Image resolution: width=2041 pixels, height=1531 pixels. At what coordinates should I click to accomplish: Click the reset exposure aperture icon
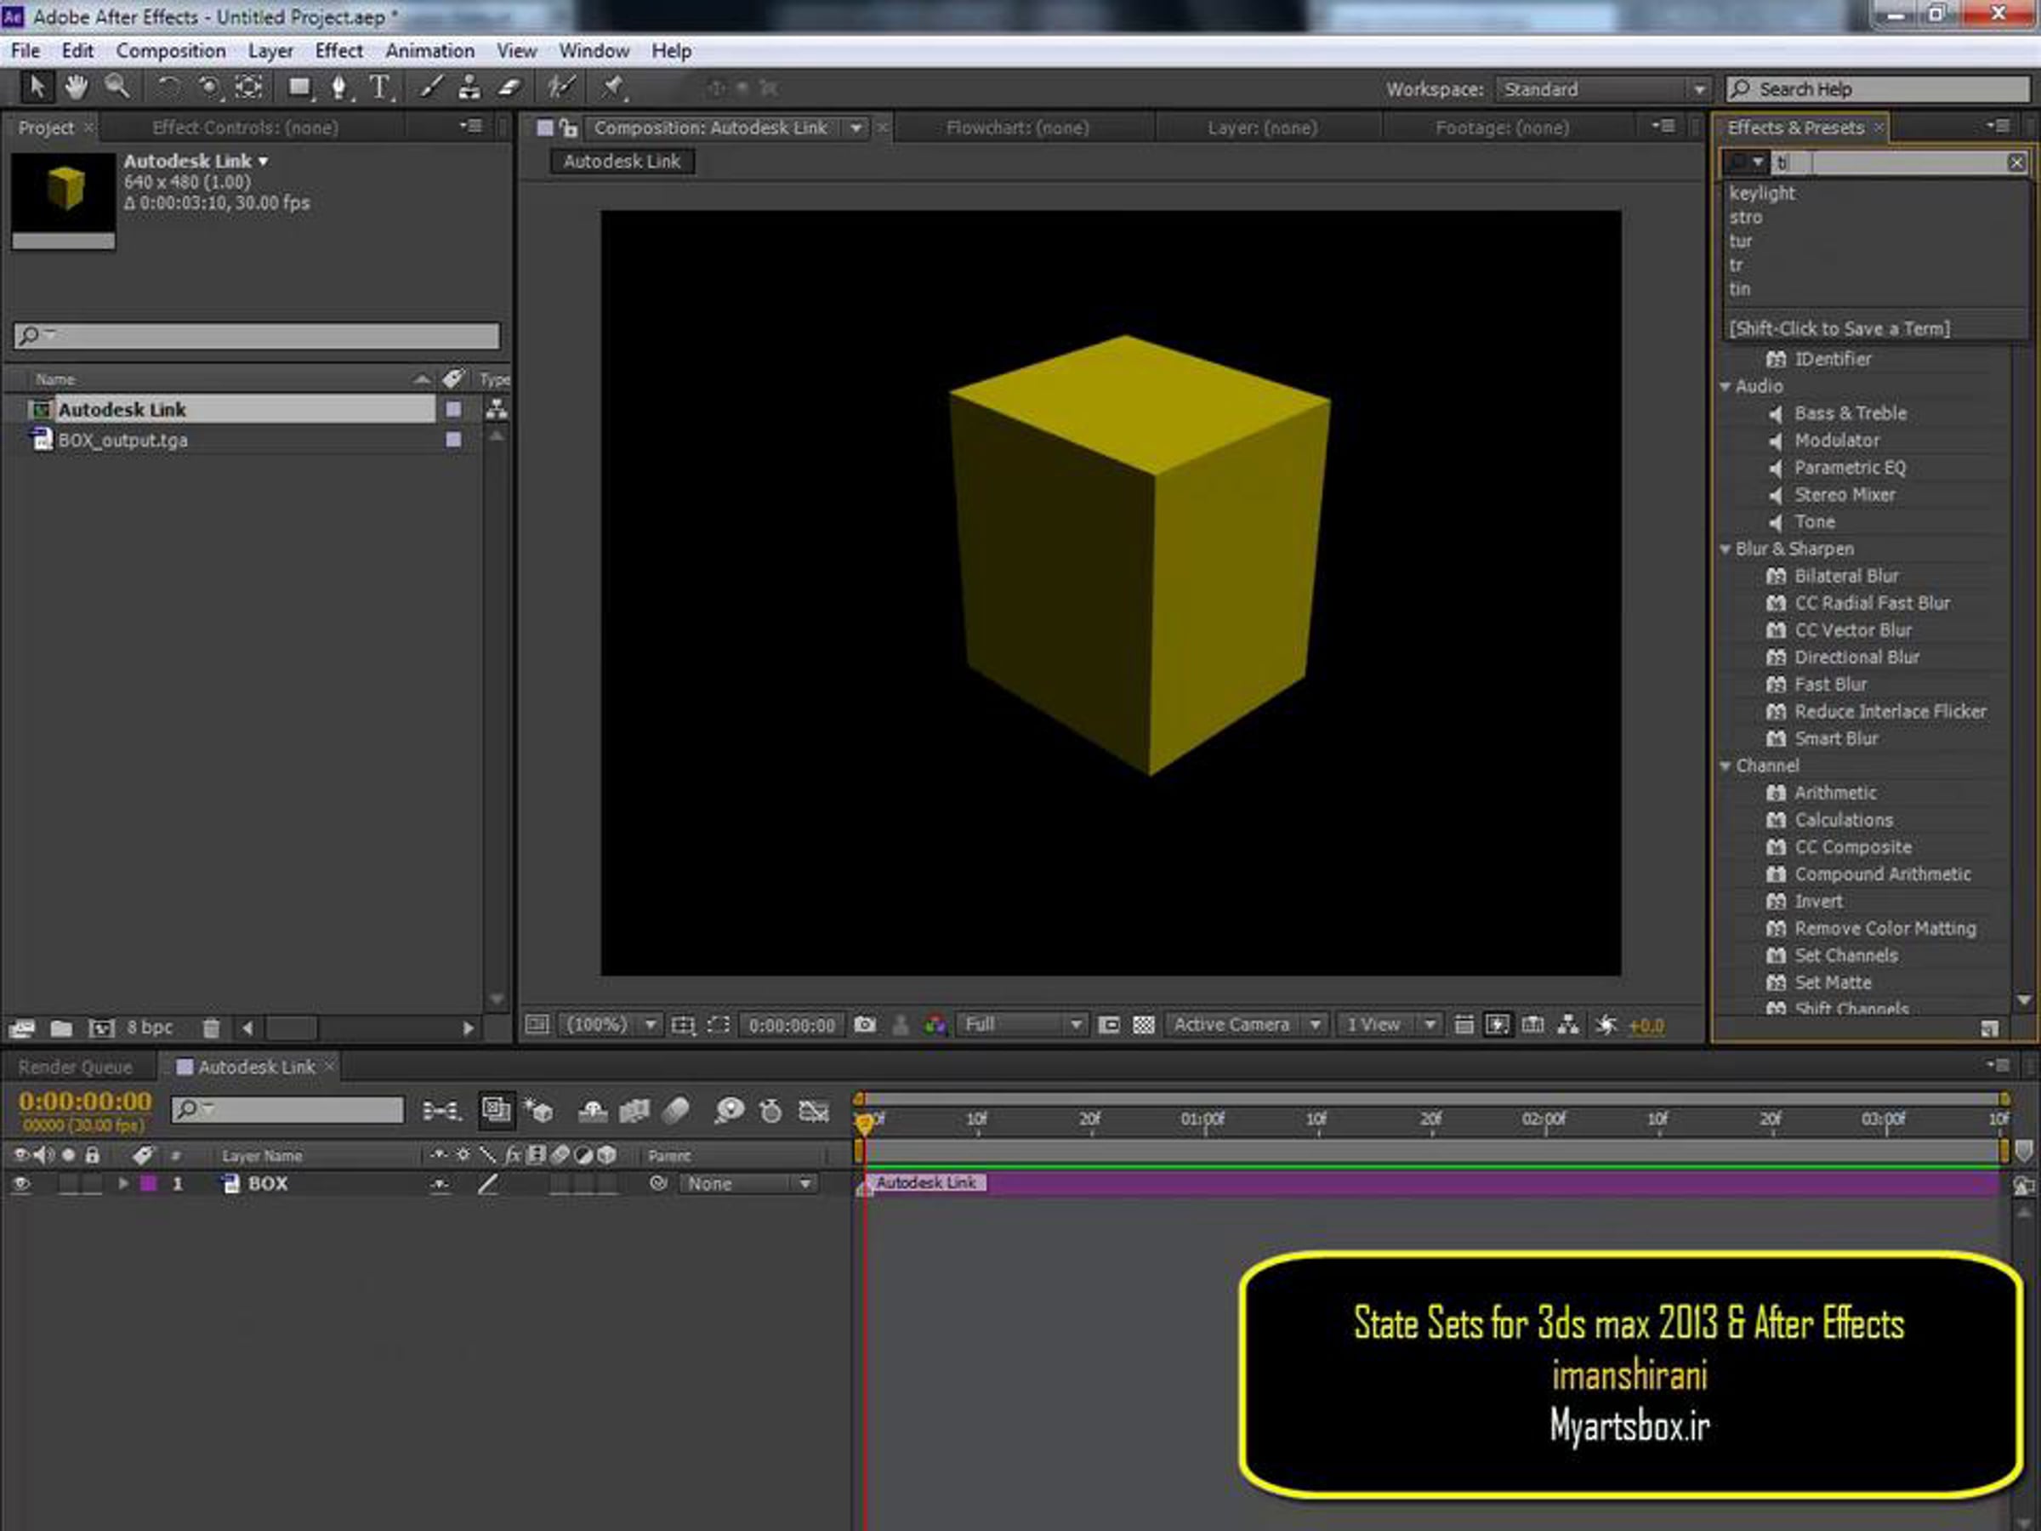[1606, 1024]
